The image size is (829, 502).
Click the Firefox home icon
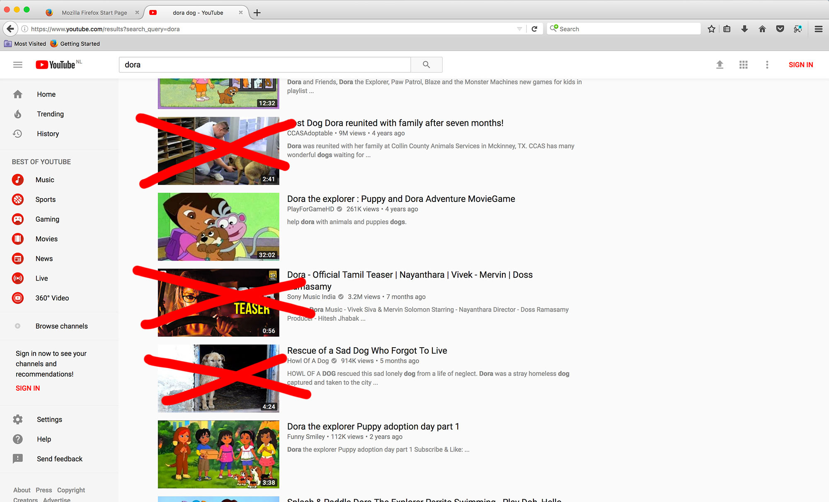point(762,29)
